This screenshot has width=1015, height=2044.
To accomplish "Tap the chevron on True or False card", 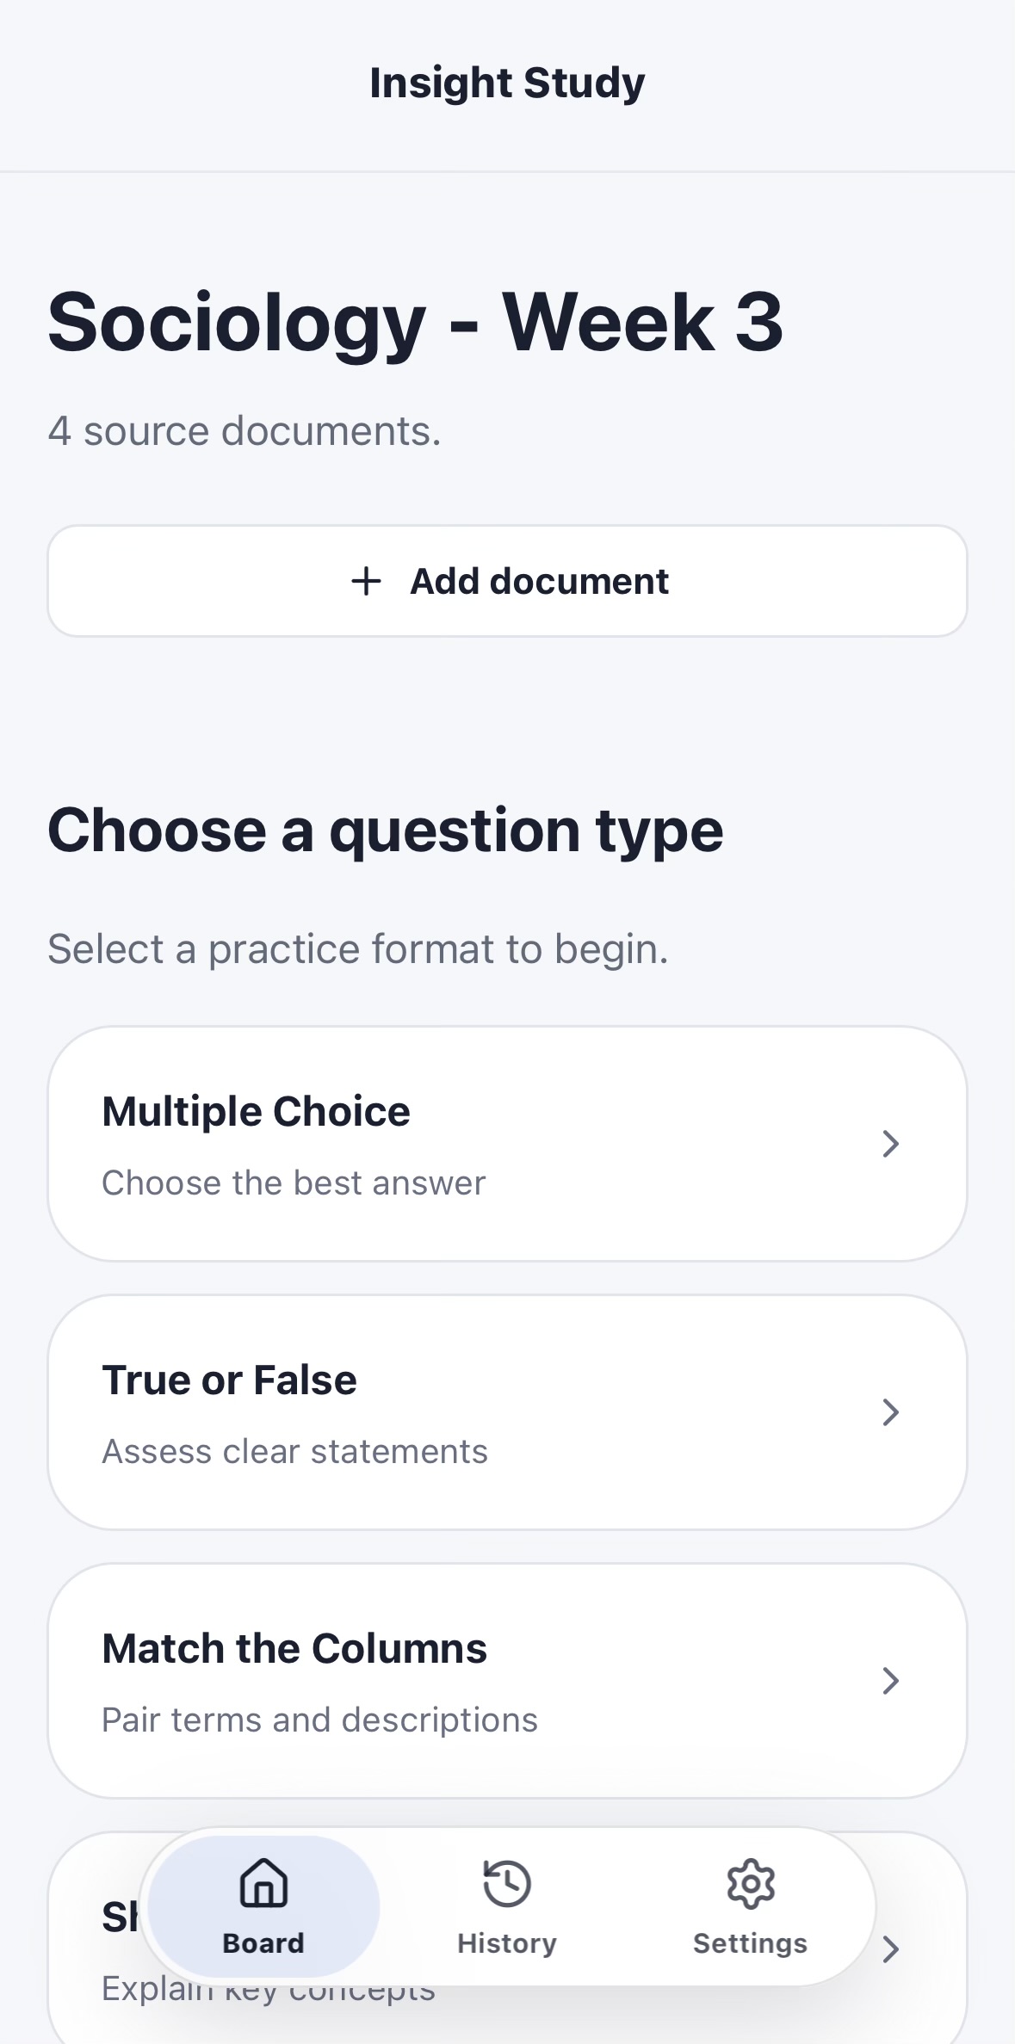I will [891, 1412].
